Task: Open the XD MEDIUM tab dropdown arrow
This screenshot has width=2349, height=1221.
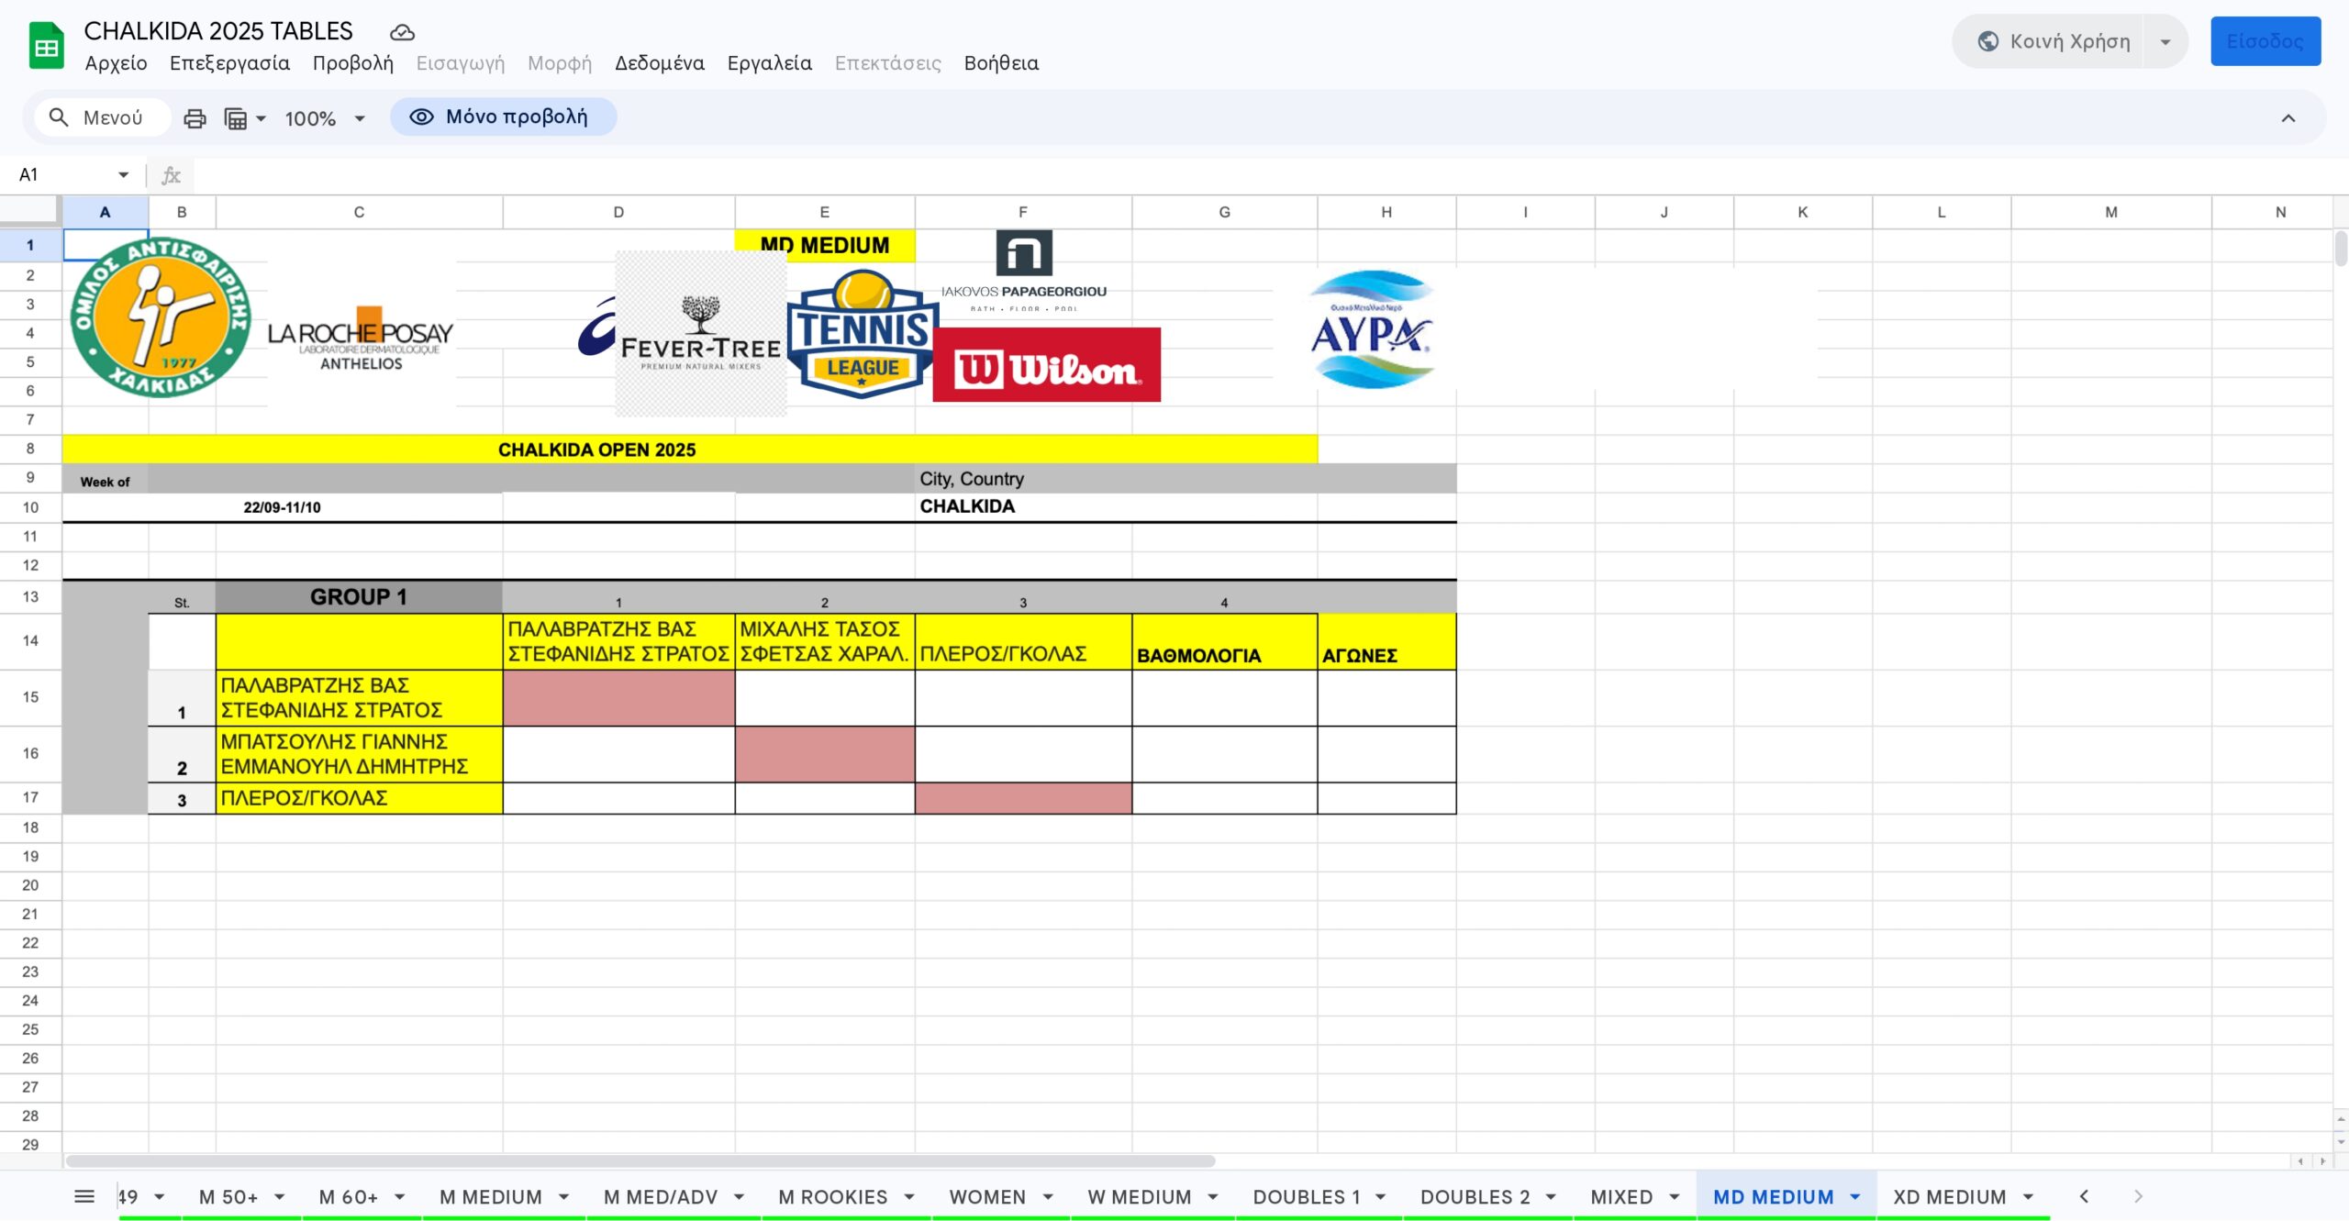Action: (2028, 1197)
